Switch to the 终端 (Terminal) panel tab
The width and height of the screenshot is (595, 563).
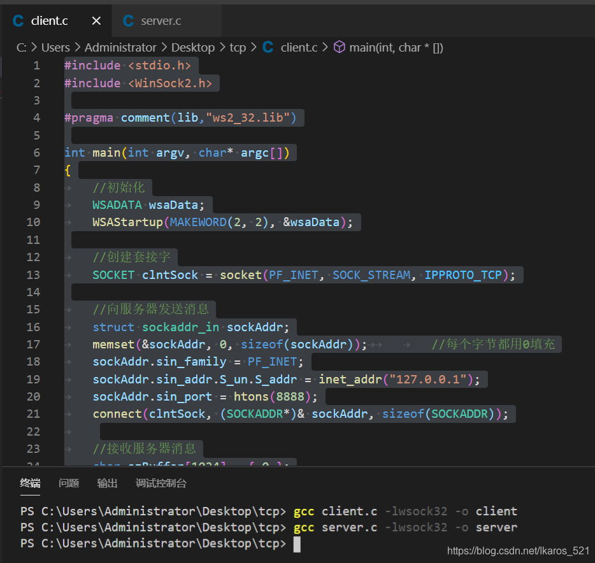30,483
